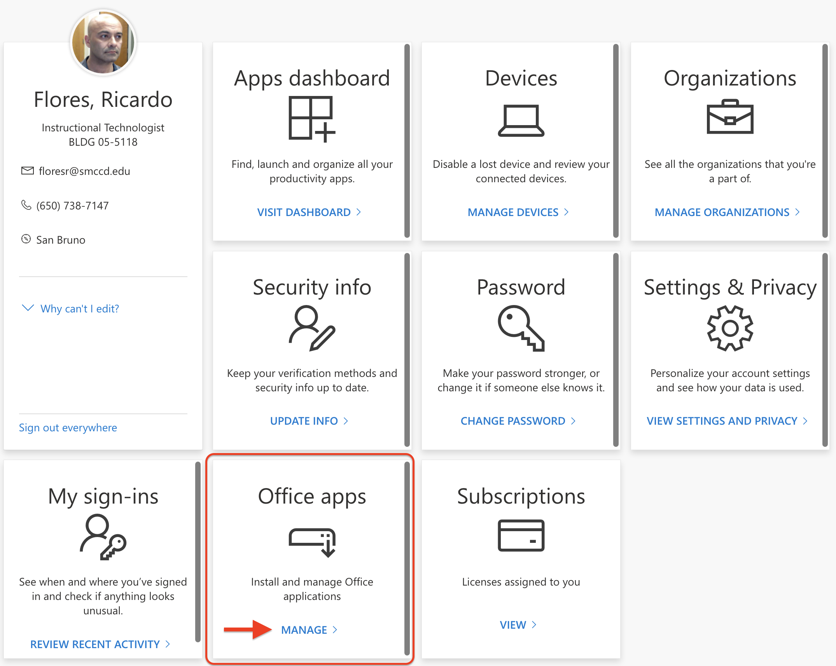The width and height of the screenshot is (836, 666).
Task: Open View Settings and Privacy link
Action: pos(726,421)
